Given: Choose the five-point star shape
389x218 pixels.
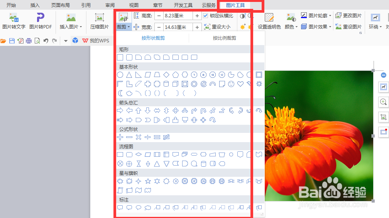Looking at the screenshot, I should [148, 181].
